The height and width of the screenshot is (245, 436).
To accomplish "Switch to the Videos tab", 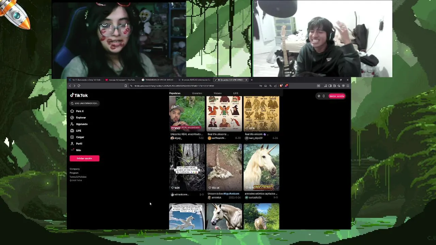I will pos(218,93).
